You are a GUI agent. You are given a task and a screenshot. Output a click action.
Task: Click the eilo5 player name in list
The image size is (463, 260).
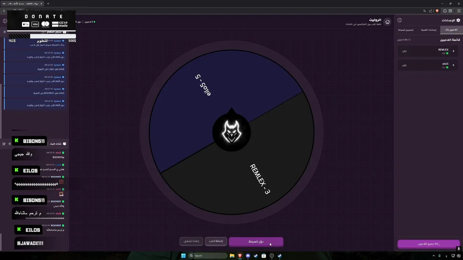[x=445, y=64]
